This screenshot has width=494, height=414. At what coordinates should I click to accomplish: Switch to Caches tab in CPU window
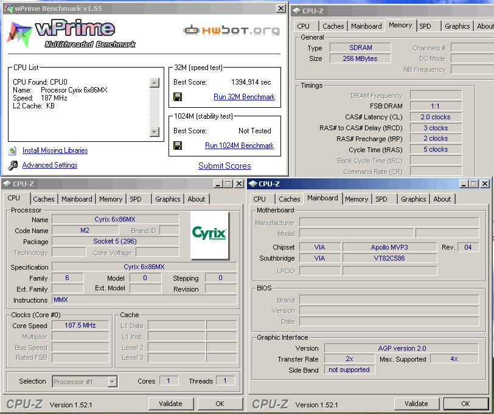(x=44, y=199)
